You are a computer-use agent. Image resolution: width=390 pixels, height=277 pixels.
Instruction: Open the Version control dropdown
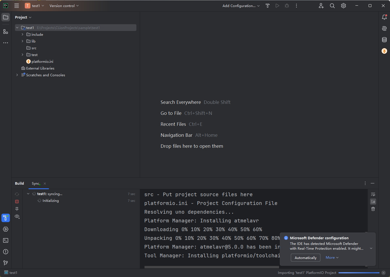(64, 6)
